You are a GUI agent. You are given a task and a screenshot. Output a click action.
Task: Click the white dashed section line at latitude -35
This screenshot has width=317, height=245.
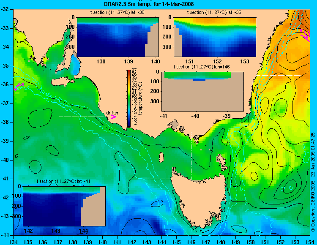pos(279,75)
